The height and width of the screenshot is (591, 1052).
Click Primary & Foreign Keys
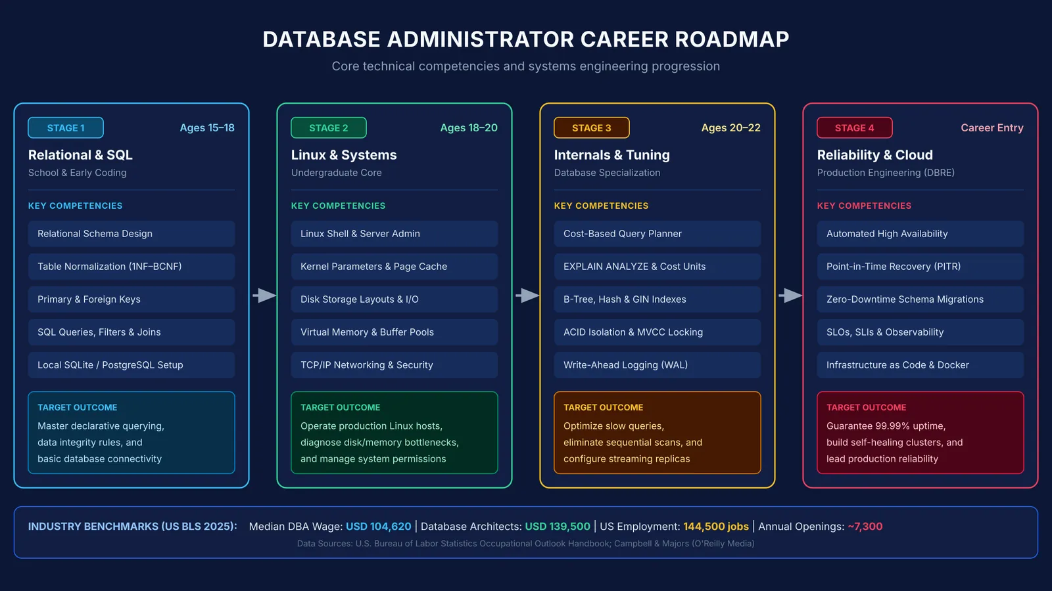[131, 299]
